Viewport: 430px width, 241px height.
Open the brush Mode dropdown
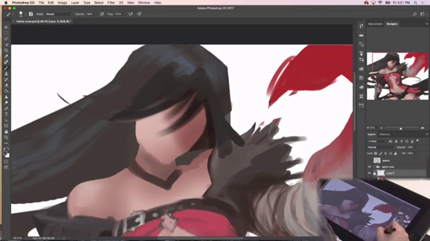[x=59, y=14]
